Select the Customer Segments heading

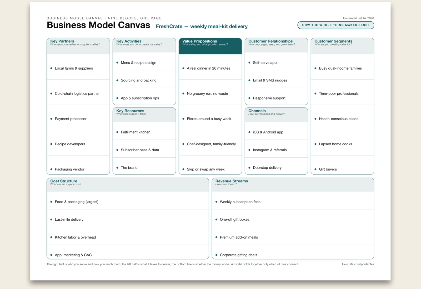[x=333, y=41]
